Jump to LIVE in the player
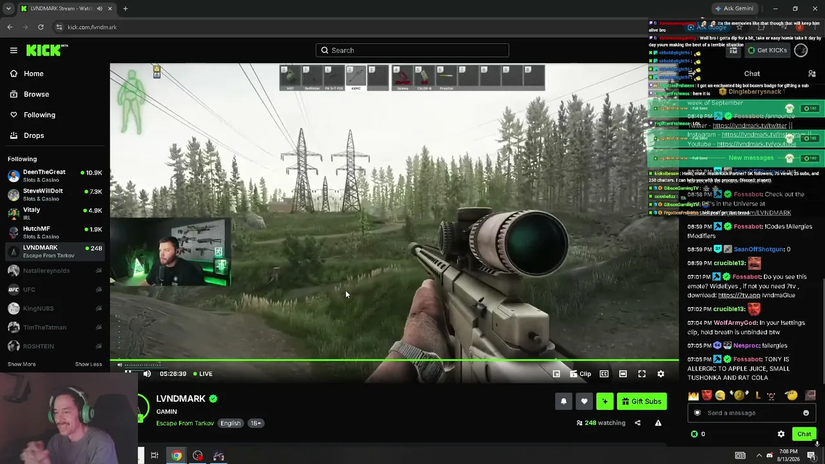Screen dimensions: 825x464 click(202, 374)
